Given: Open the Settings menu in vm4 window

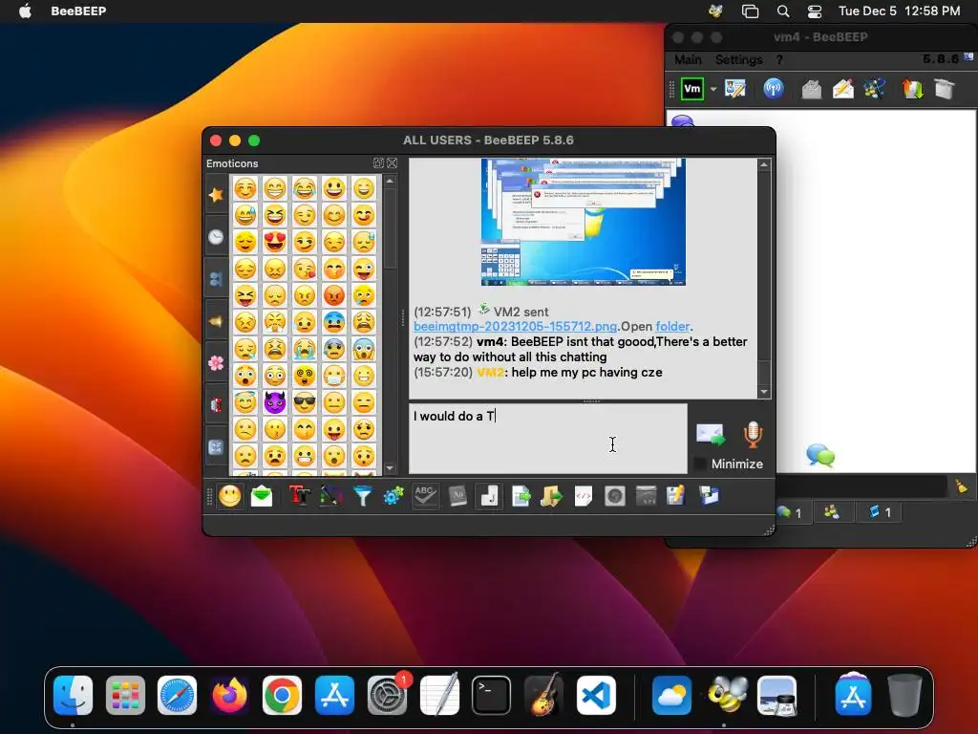Looking at the screenshot, I should 738,60.
